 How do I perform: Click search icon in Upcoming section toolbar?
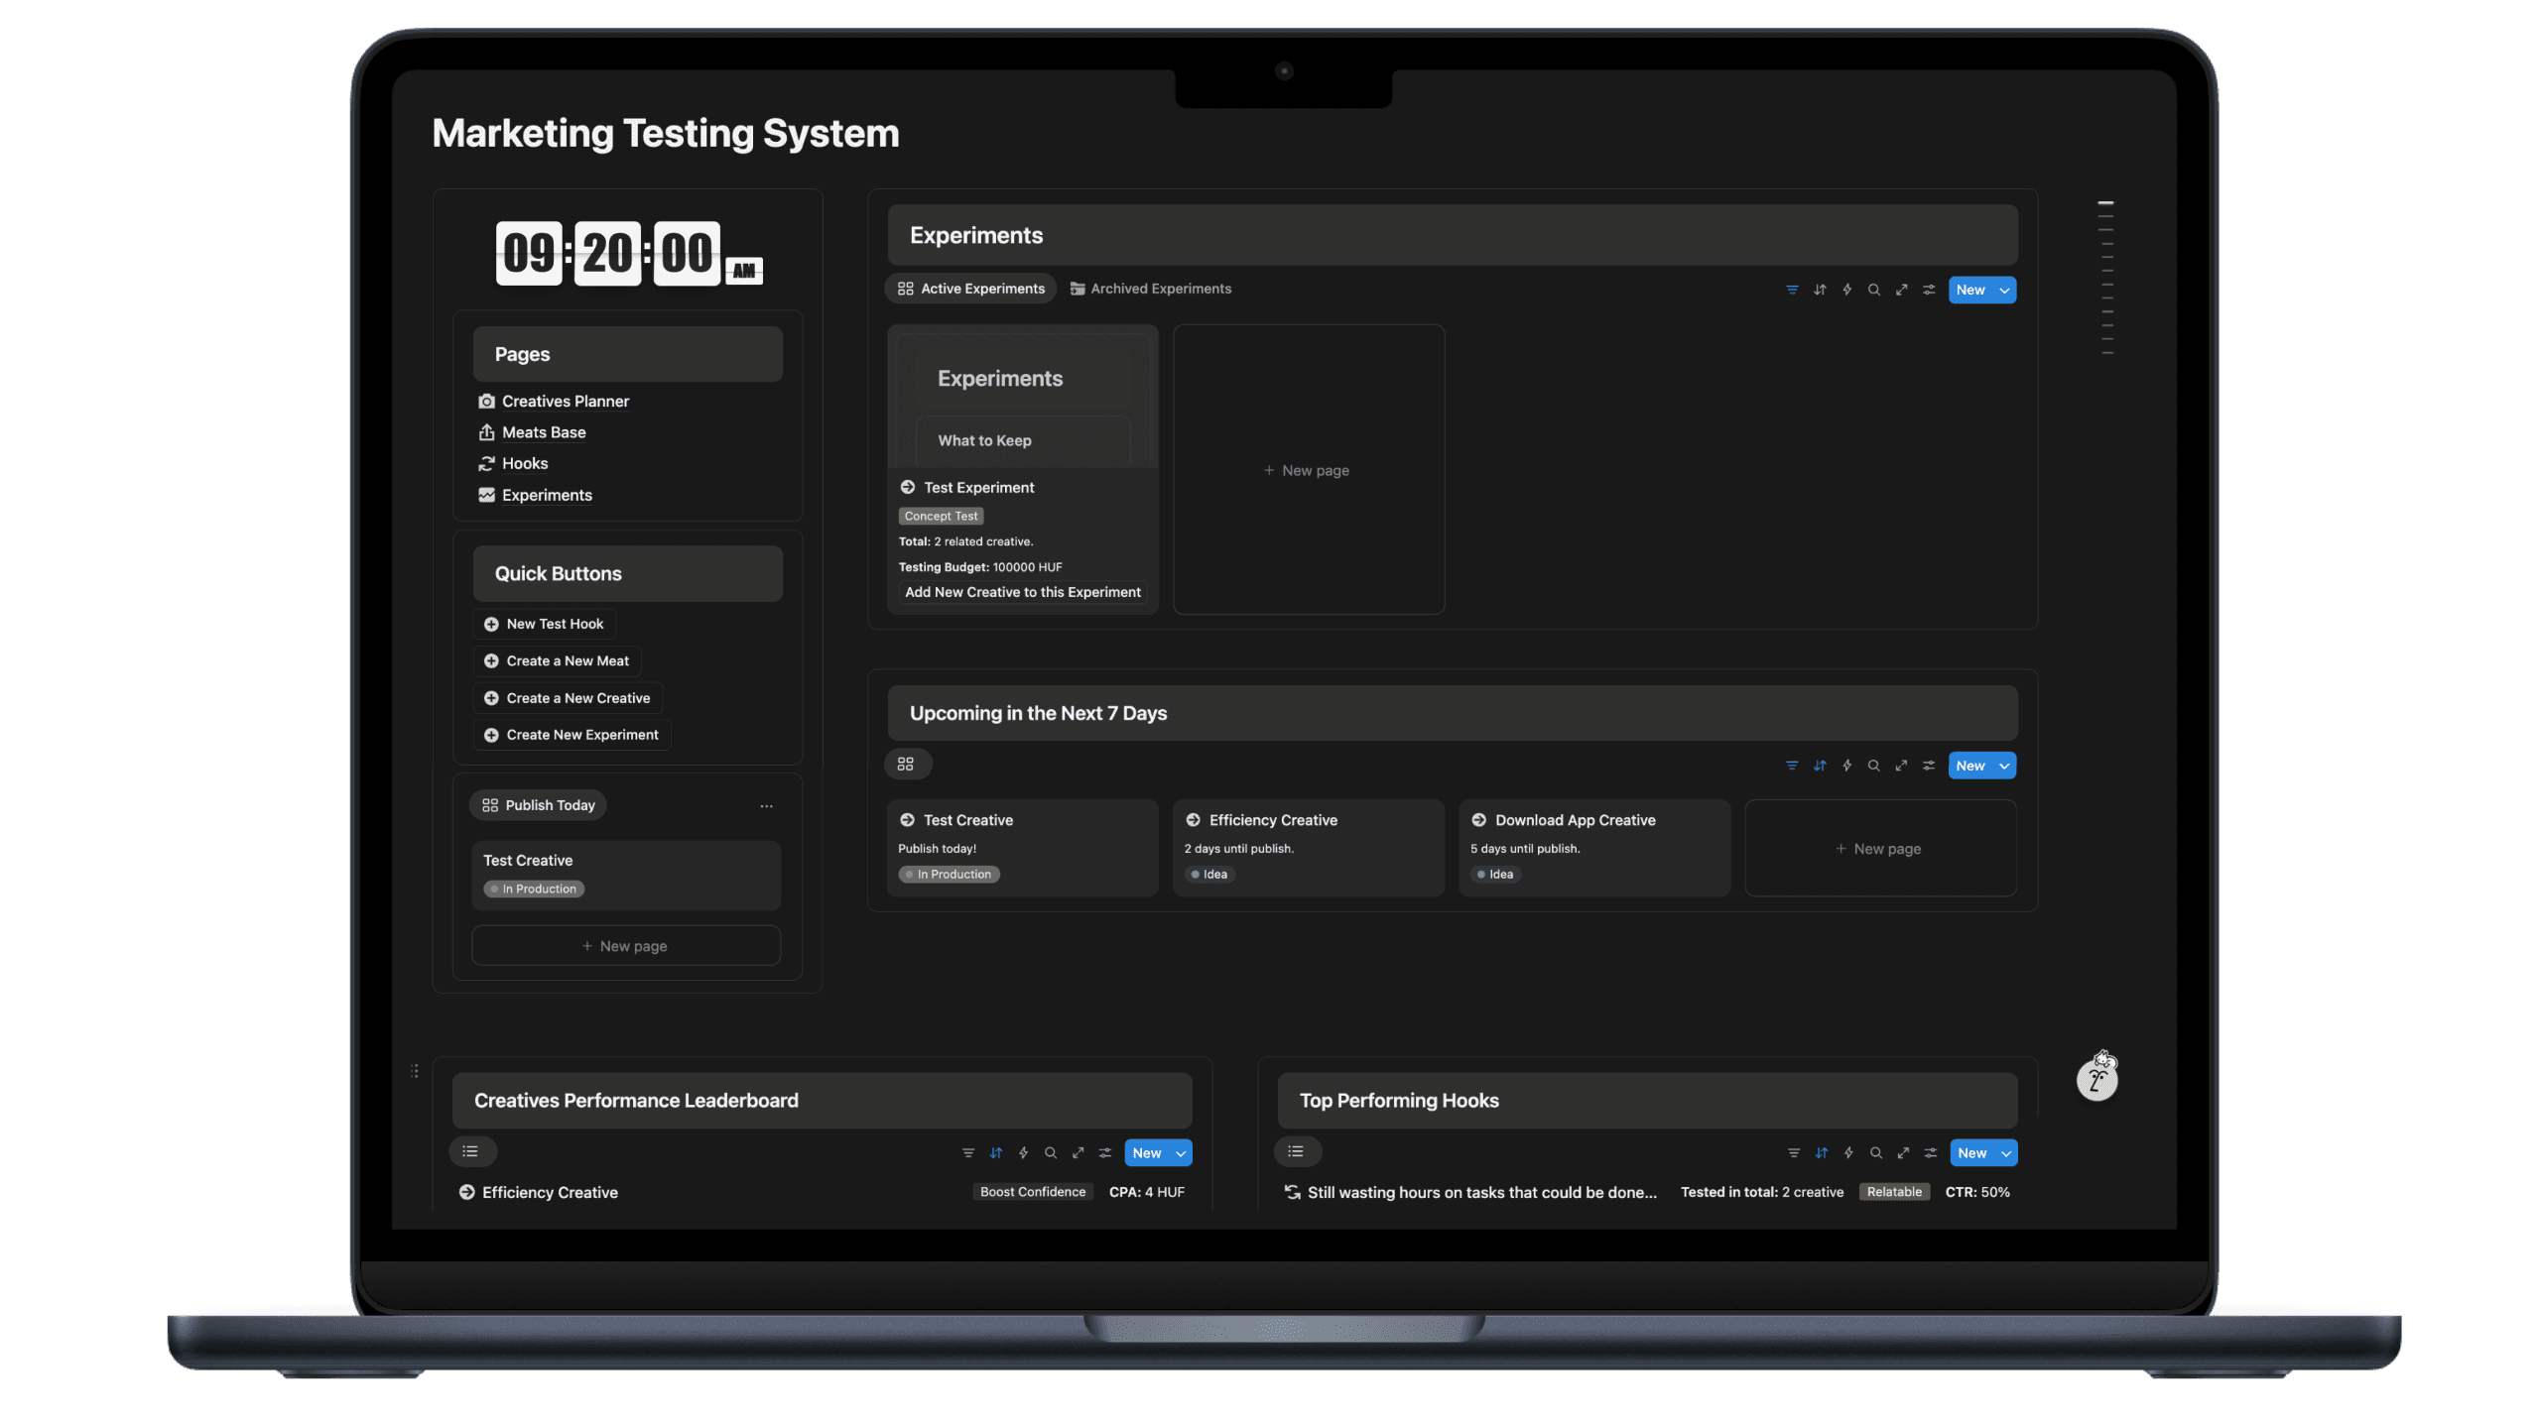click(x=1874, y=766)
